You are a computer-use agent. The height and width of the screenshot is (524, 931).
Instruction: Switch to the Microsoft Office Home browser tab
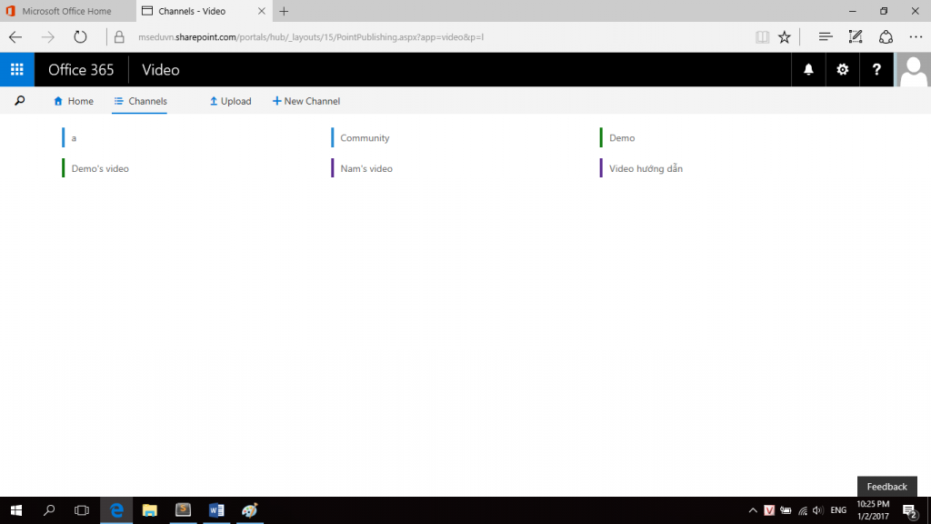67,11
